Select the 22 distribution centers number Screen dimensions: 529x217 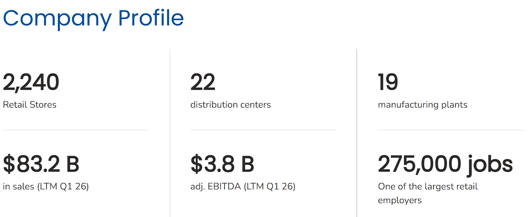(203, 82)
